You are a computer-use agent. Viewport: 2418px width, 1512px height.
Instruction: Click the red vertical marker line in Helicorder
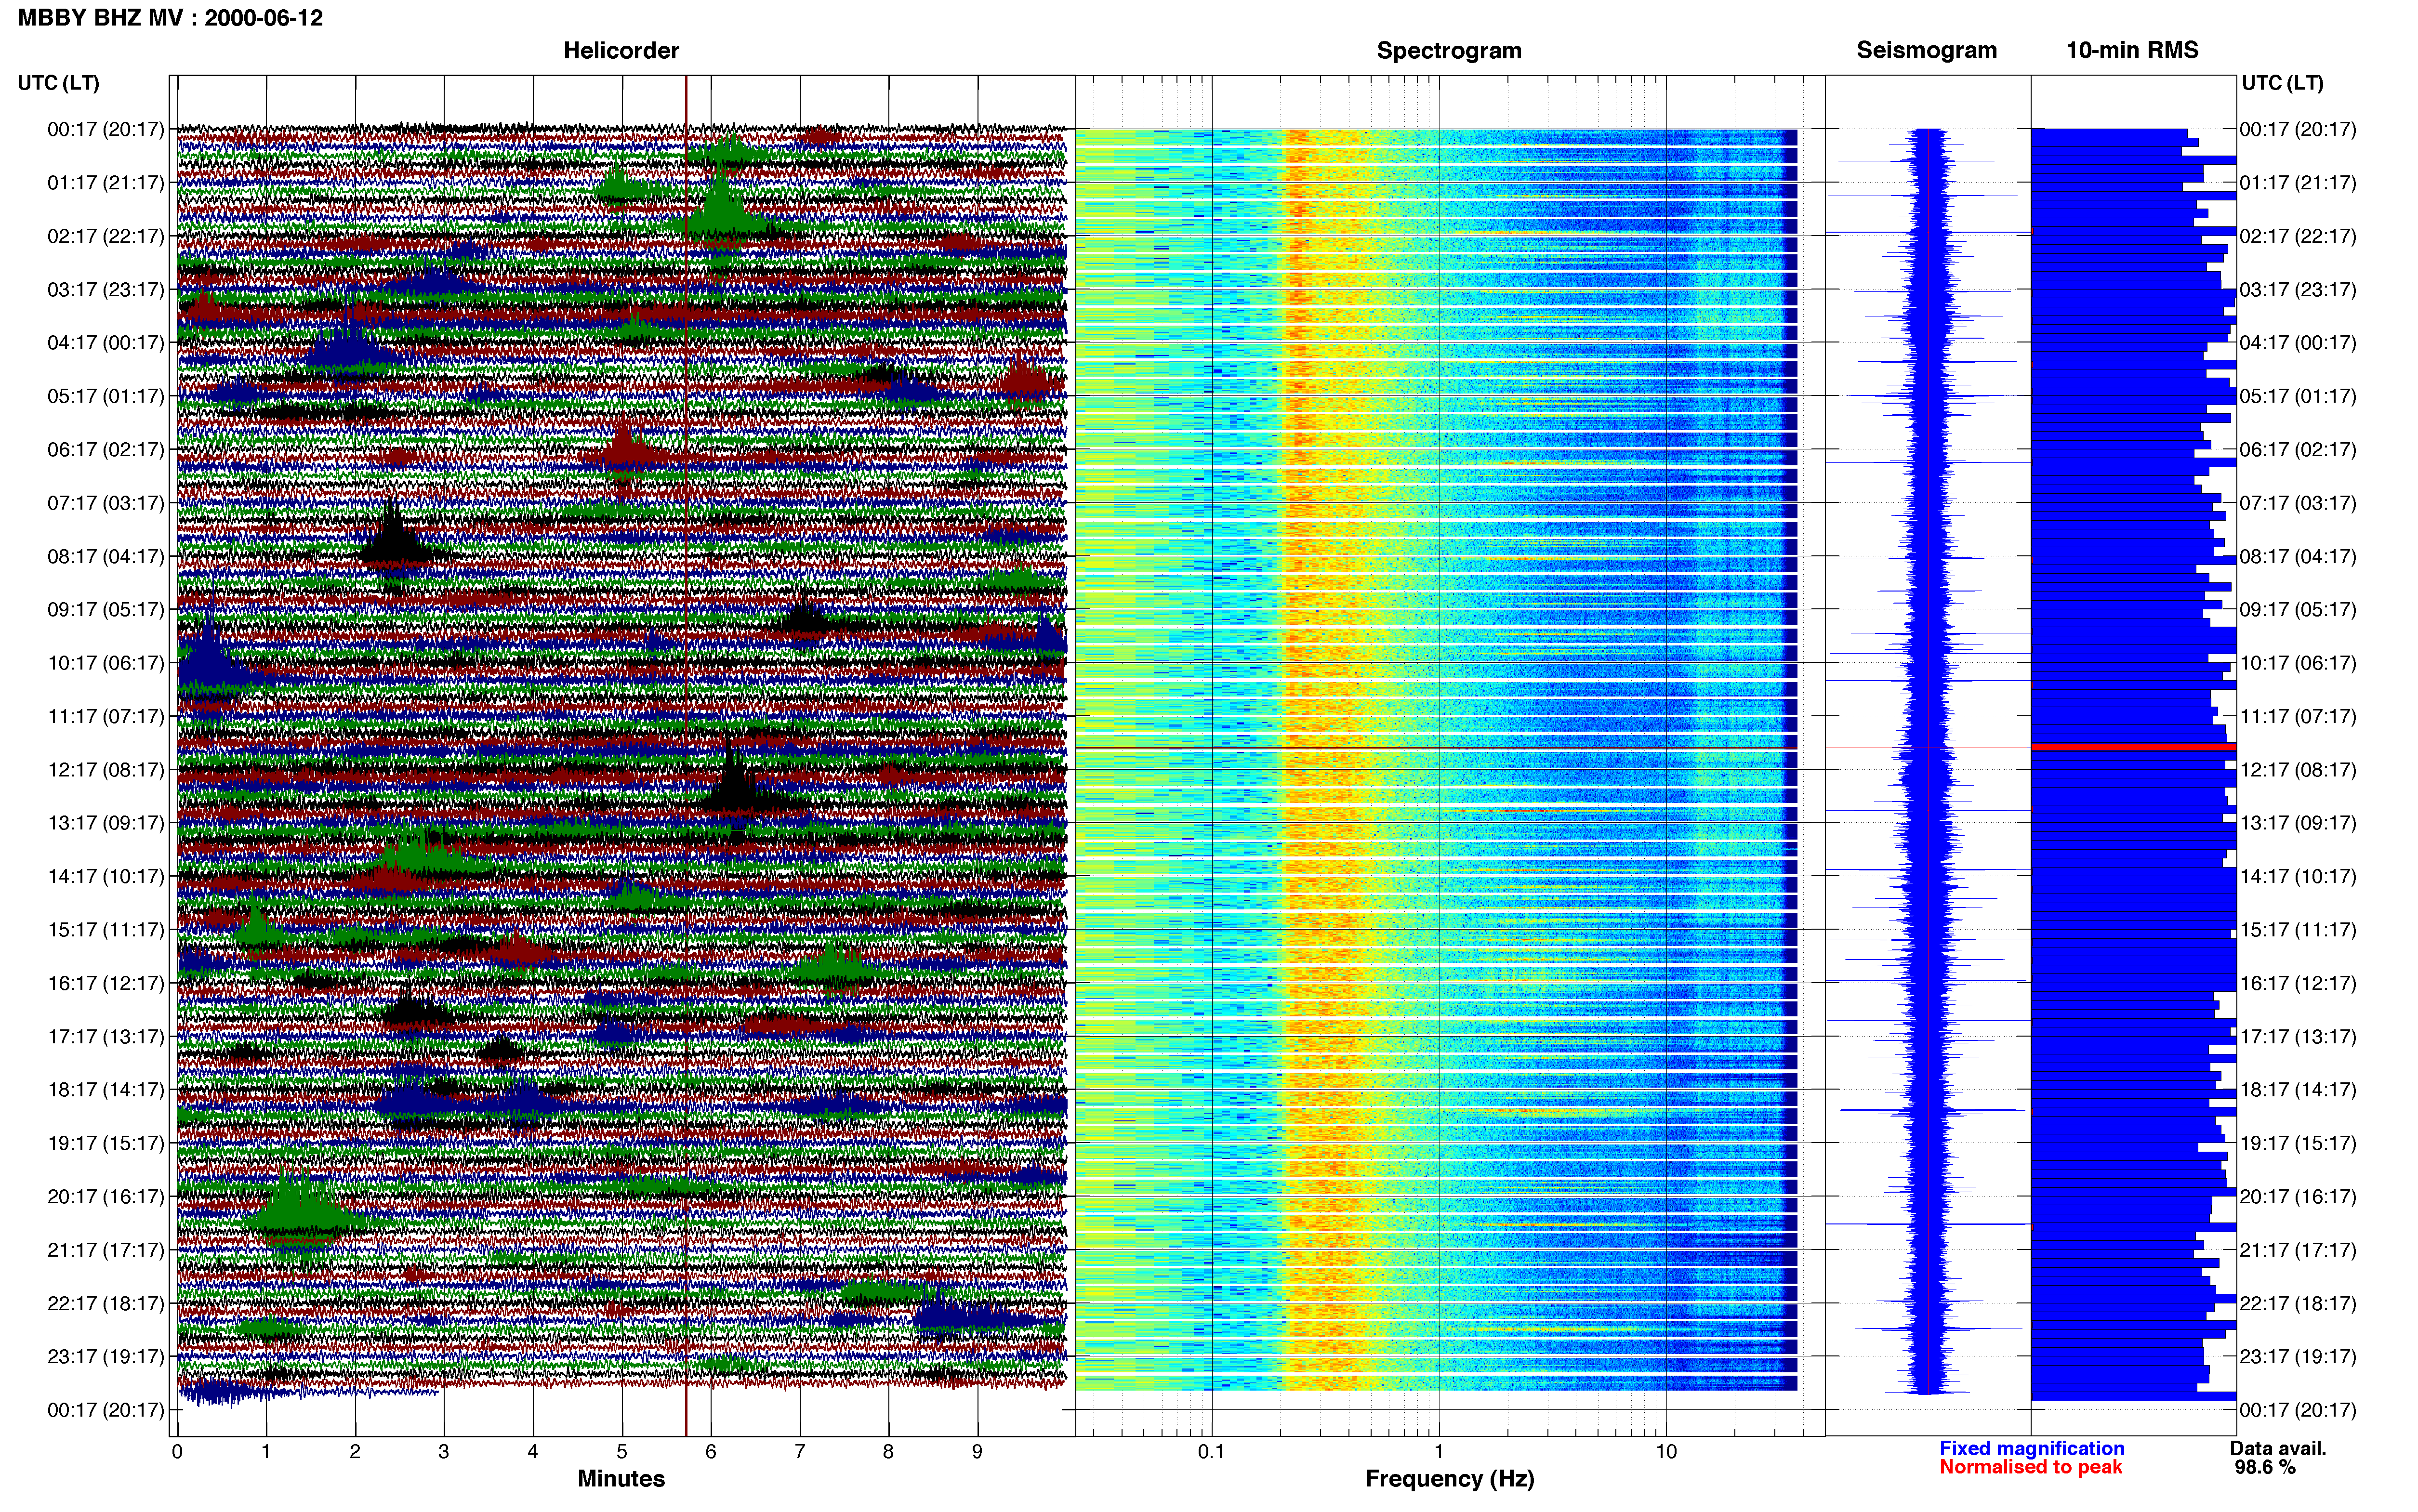pos(686,756)
